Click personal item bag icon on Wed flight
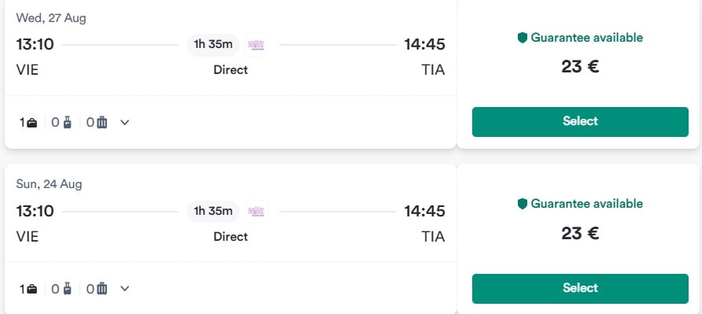 tap(32, 123)
